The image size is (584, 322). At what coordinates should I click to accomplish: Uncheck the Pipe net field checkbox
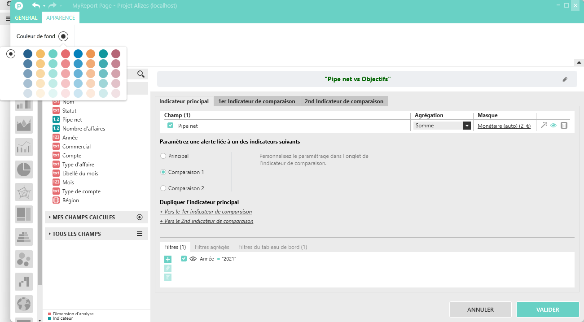tap(171, 126)
